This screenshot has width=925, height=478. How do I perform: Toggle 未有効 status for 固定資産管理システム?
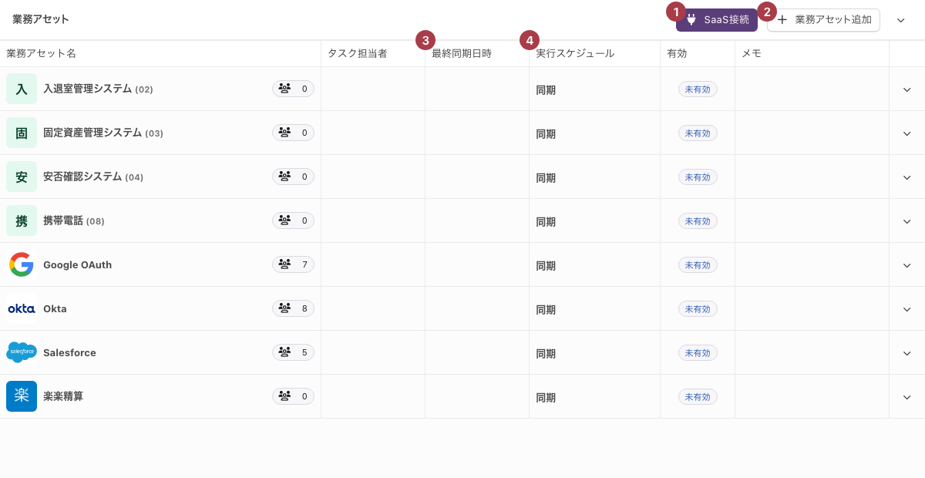698,133
